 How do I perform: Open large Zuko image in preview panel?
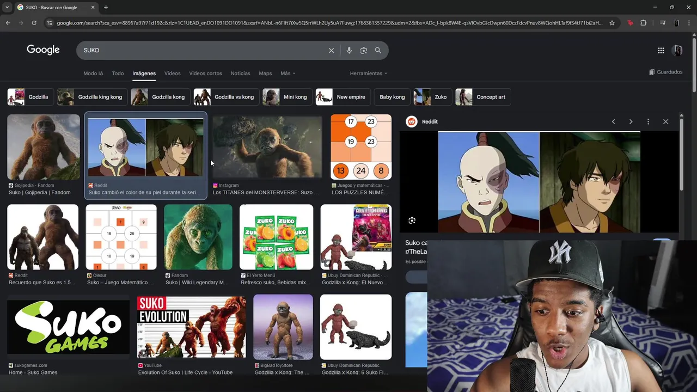click(539, 182)
